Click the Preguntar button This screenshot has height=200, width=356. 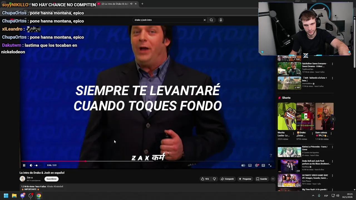point(245,179)
